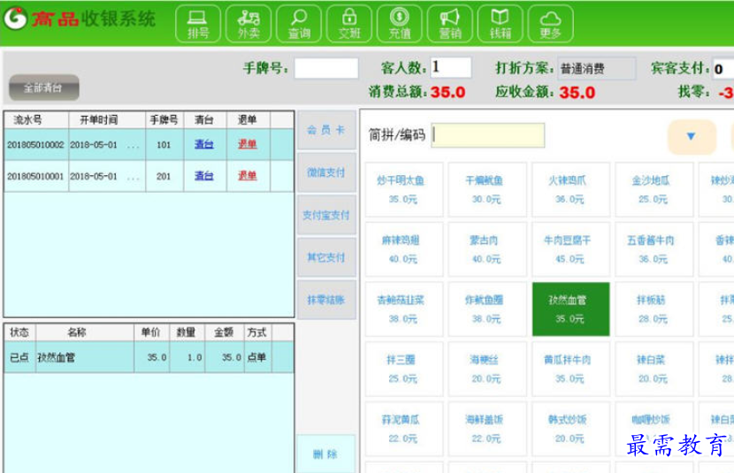Add dish 麻辣鸡翅 40.0元

point(403,249)
